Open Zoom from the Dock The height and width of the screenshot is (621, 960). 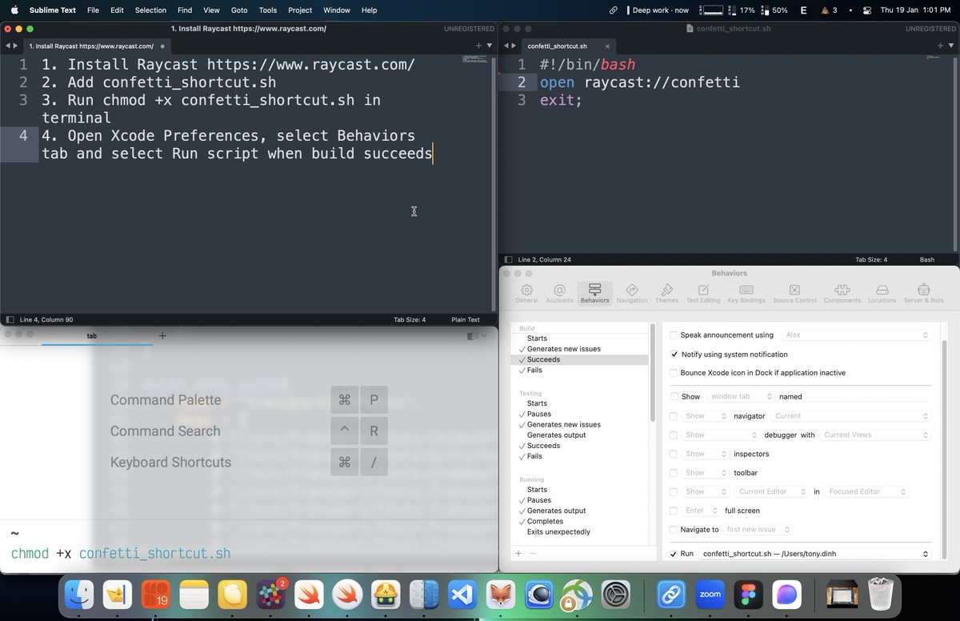click(710, 596)
